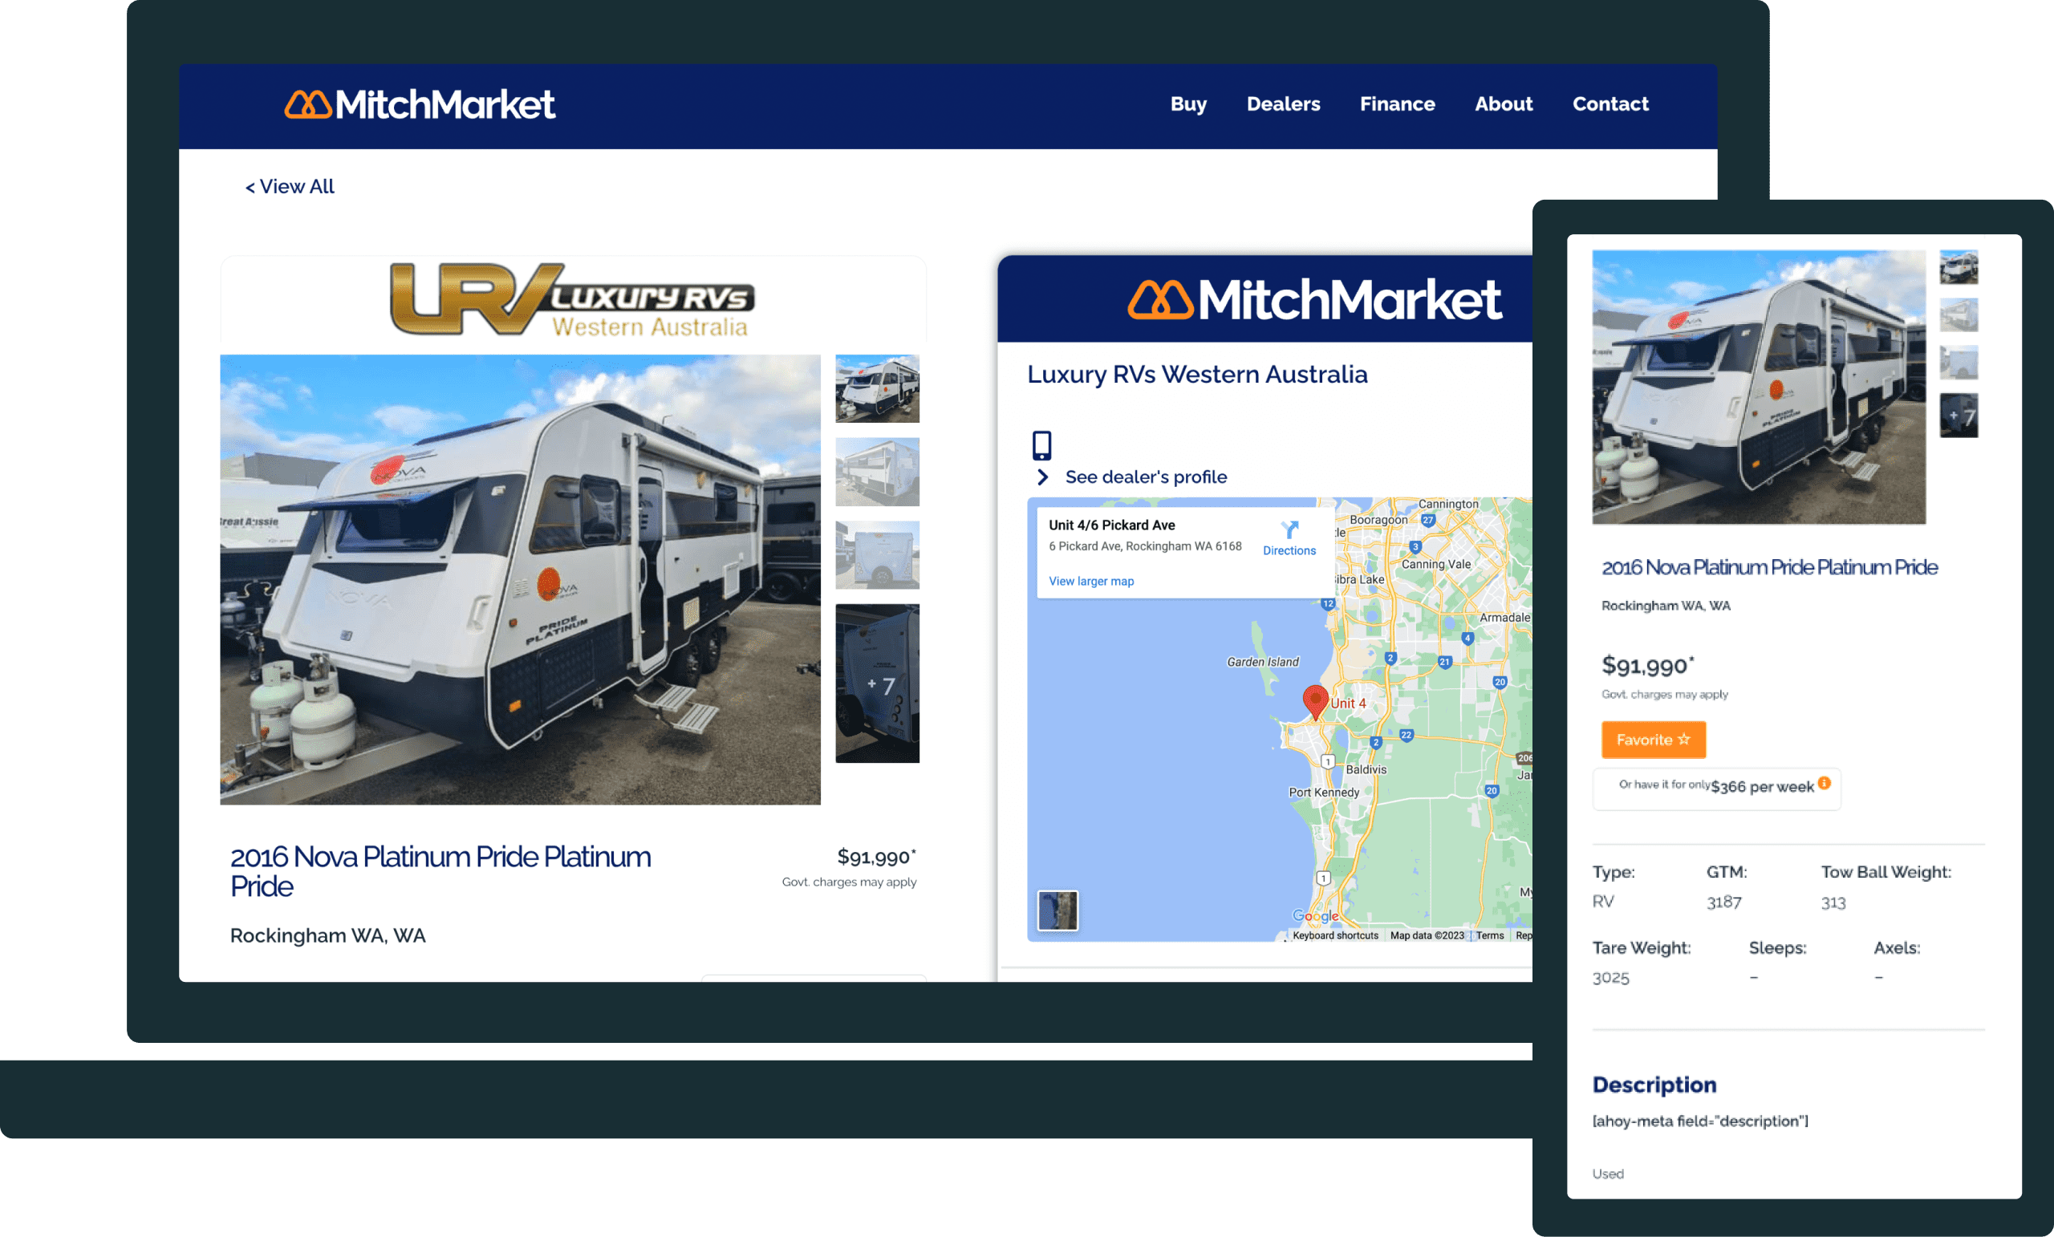Image resolution: width=2054 pixels, height=1237 pixels.
Task: Click the mobile listing title '2016 Nova Platinum Pride'
Action: coord(1769,568)
